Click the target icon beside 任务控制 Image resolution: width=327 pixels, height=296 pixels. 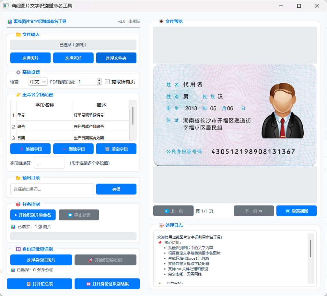pos(18,204)
